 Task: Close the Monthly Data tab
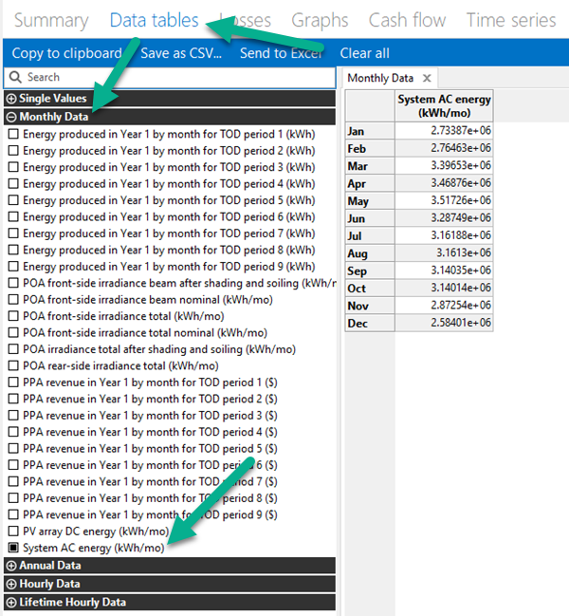pos(427,78)
